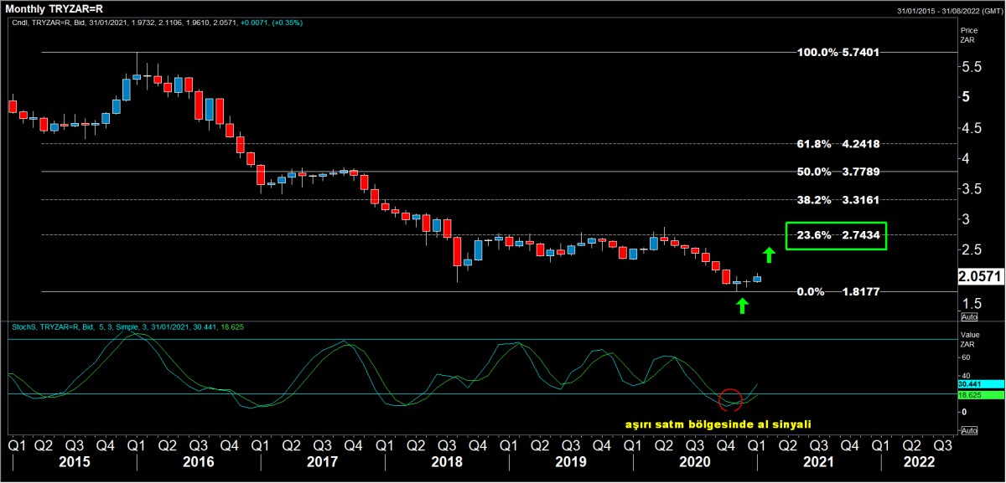Image resolution: width=1006 pixels, height=483 pixels.
Task: Select the 100.0% 5.7401 Fibonacci label
Action: pos(837,52)
